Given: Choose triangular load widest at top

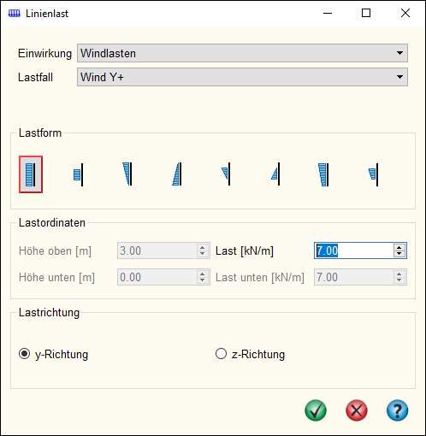Looking at the screenshot, I should coord(127,174).
